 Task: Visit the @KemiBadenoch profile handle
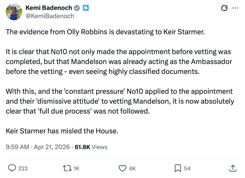49,16
